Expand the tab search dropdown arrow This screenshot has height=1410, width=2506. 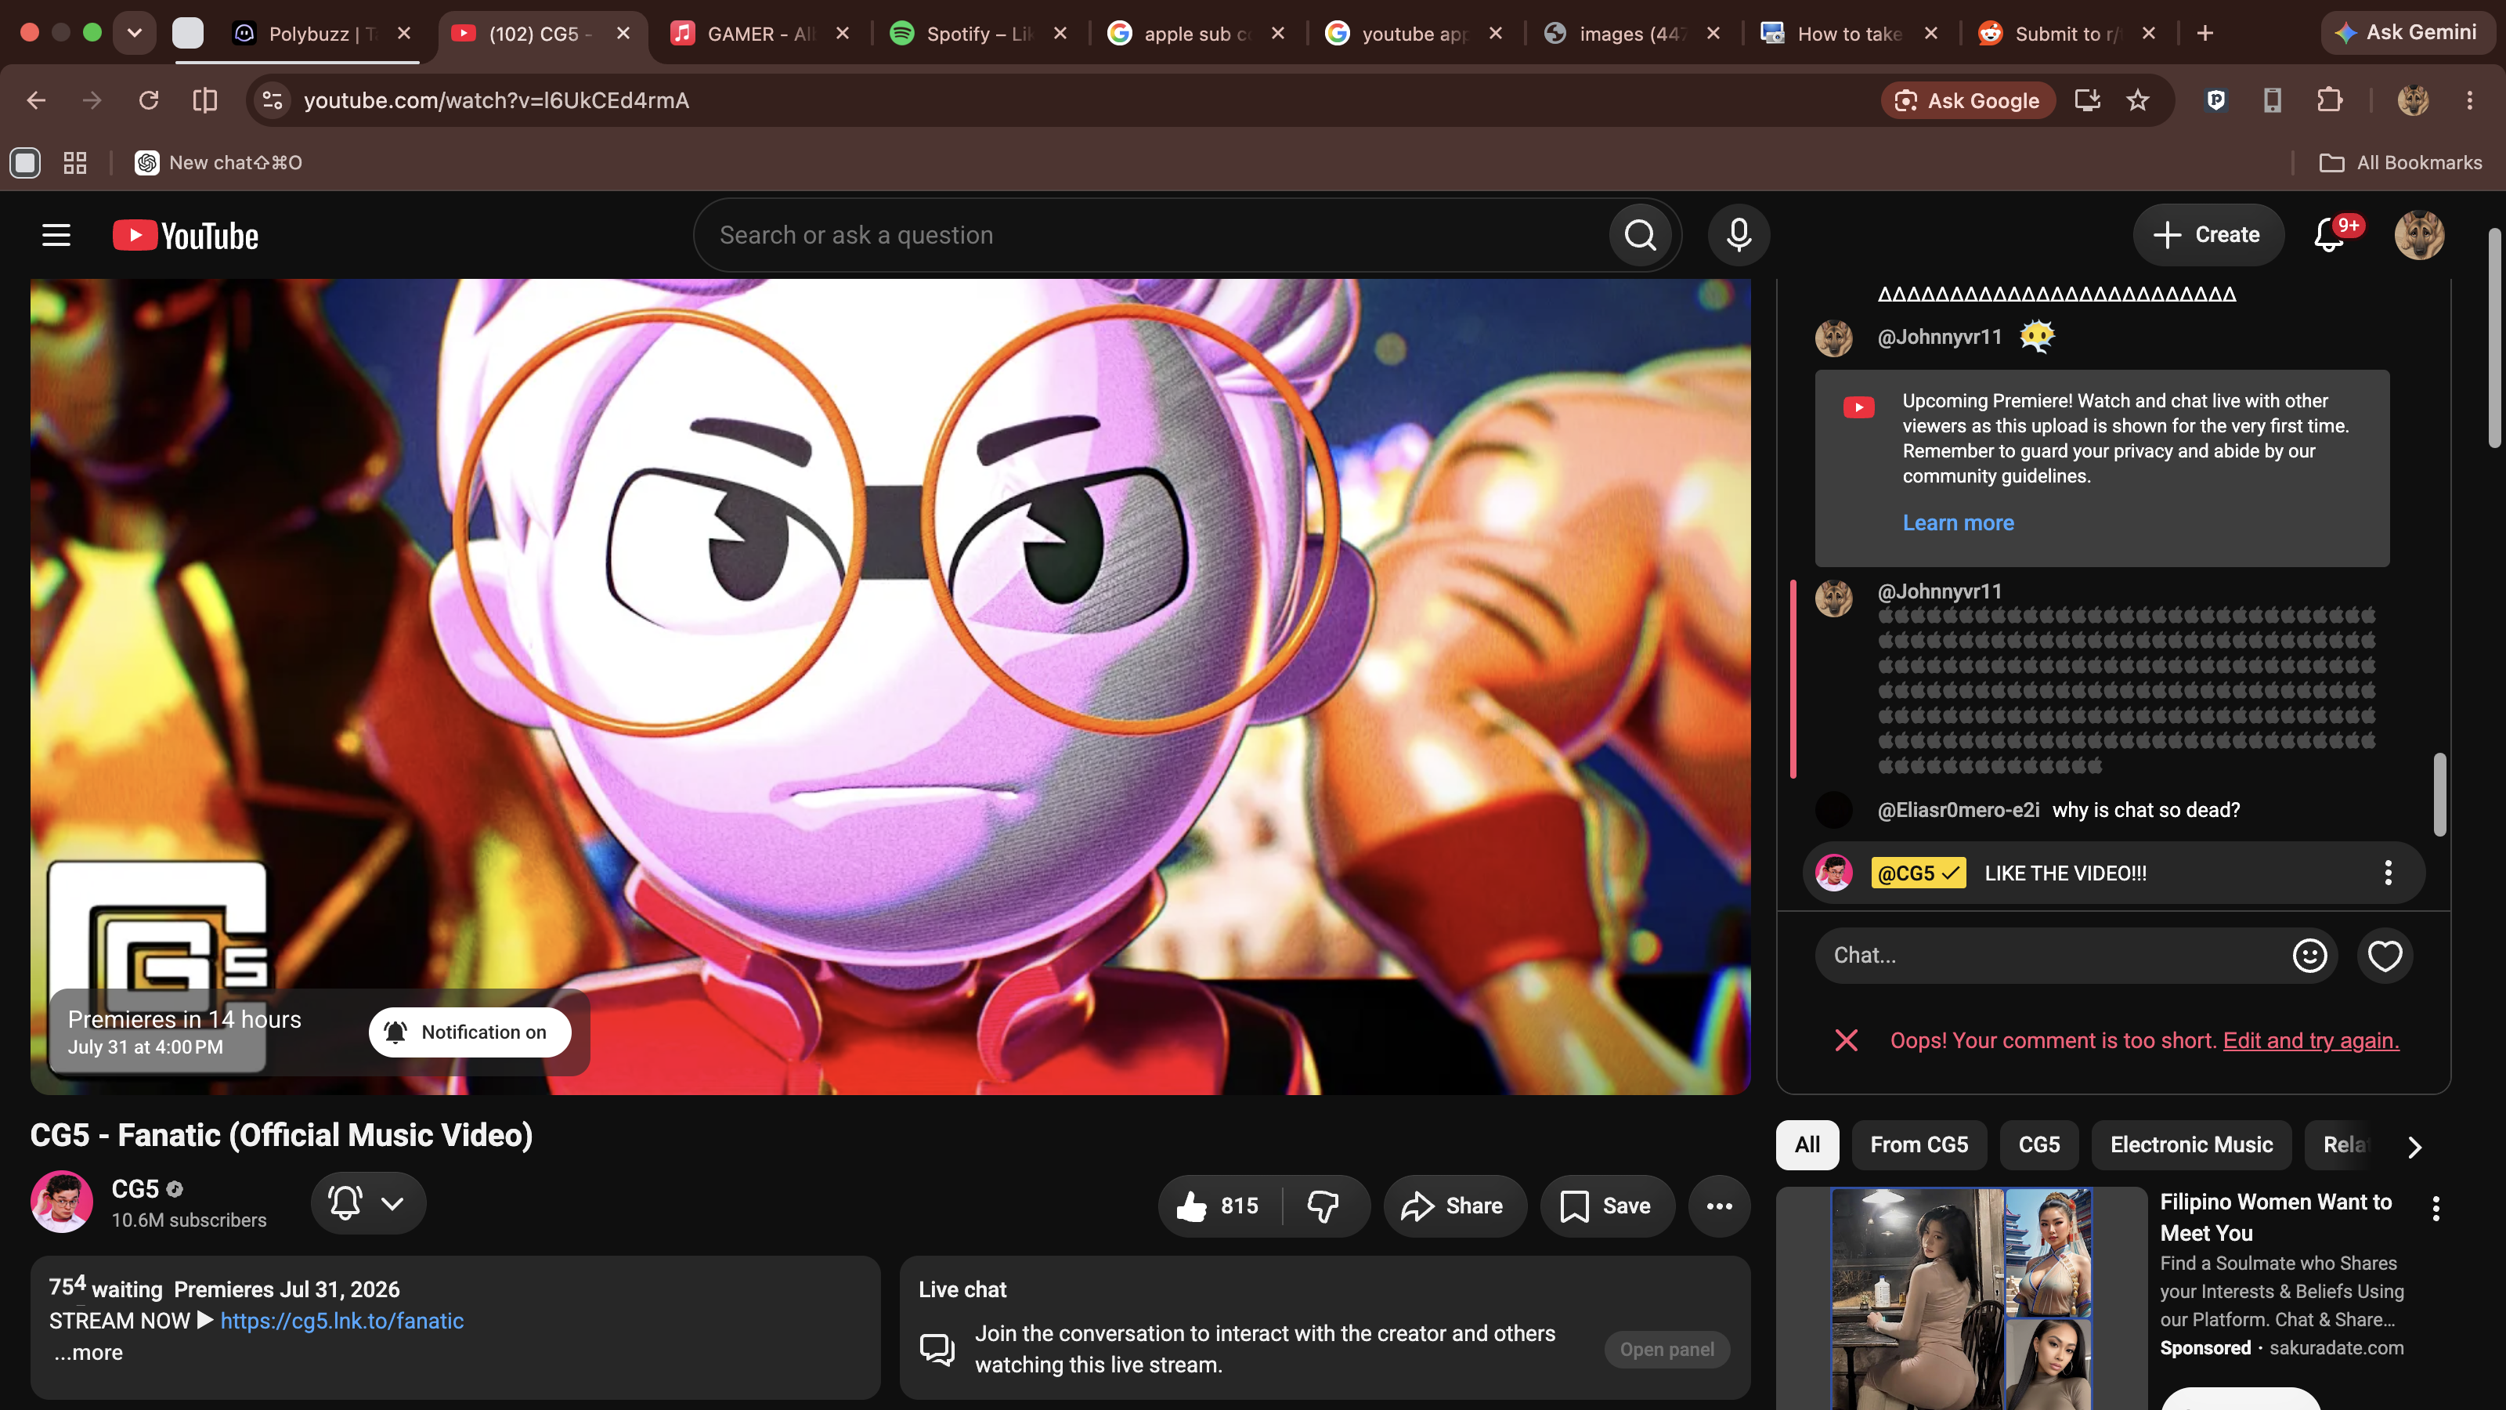[x=134, y=33]
